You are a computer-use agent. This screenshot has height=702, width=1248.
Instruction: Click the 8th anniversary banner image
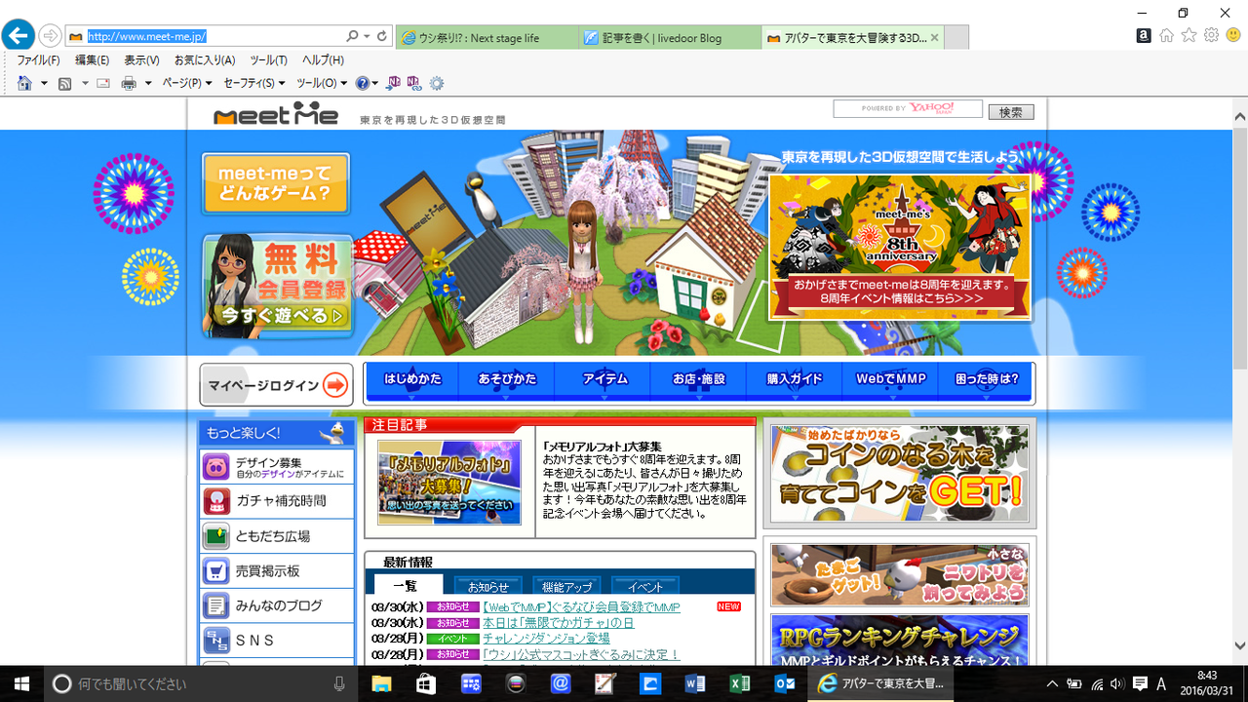point(899,246)
